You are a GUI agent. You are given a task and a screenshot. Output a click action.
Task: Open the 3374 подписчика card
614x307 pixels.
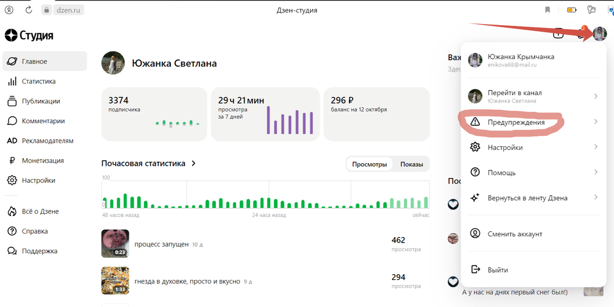[x=154, y=114]
